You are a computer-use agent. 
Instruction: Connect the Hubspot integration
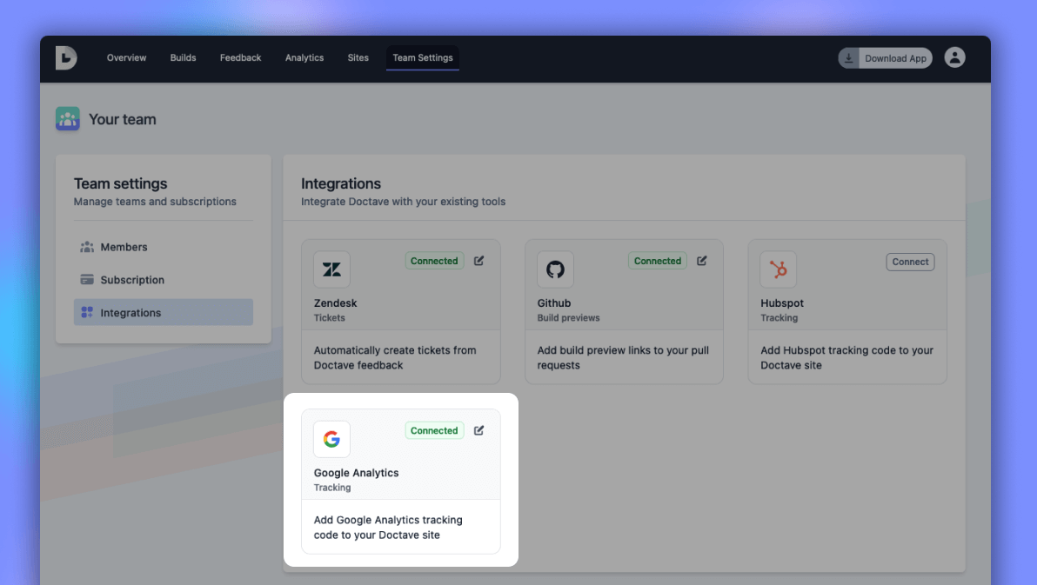(x=910, y=262)
